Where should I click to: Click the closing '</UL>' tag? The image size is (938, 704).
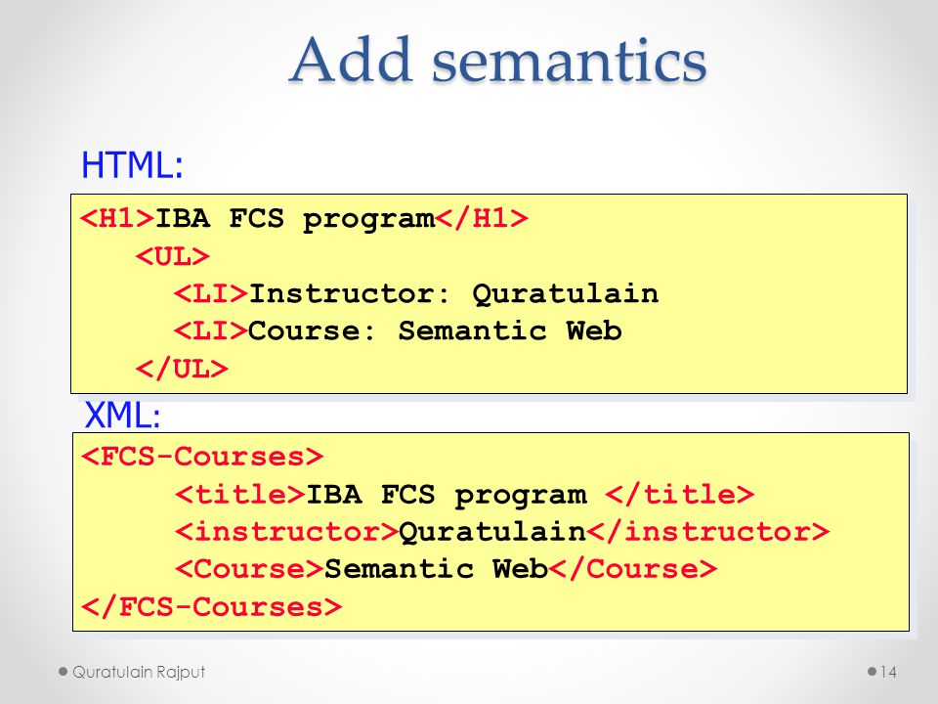point(182,369)
